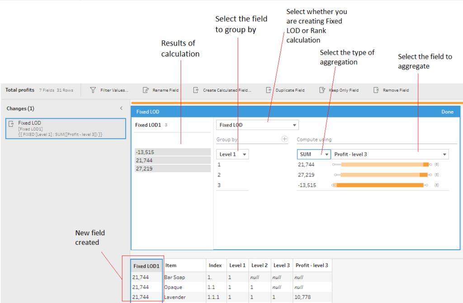463x303 pixels.
Task: Click the Profit - level 3 column header
Action: click(x=312, y=266)
